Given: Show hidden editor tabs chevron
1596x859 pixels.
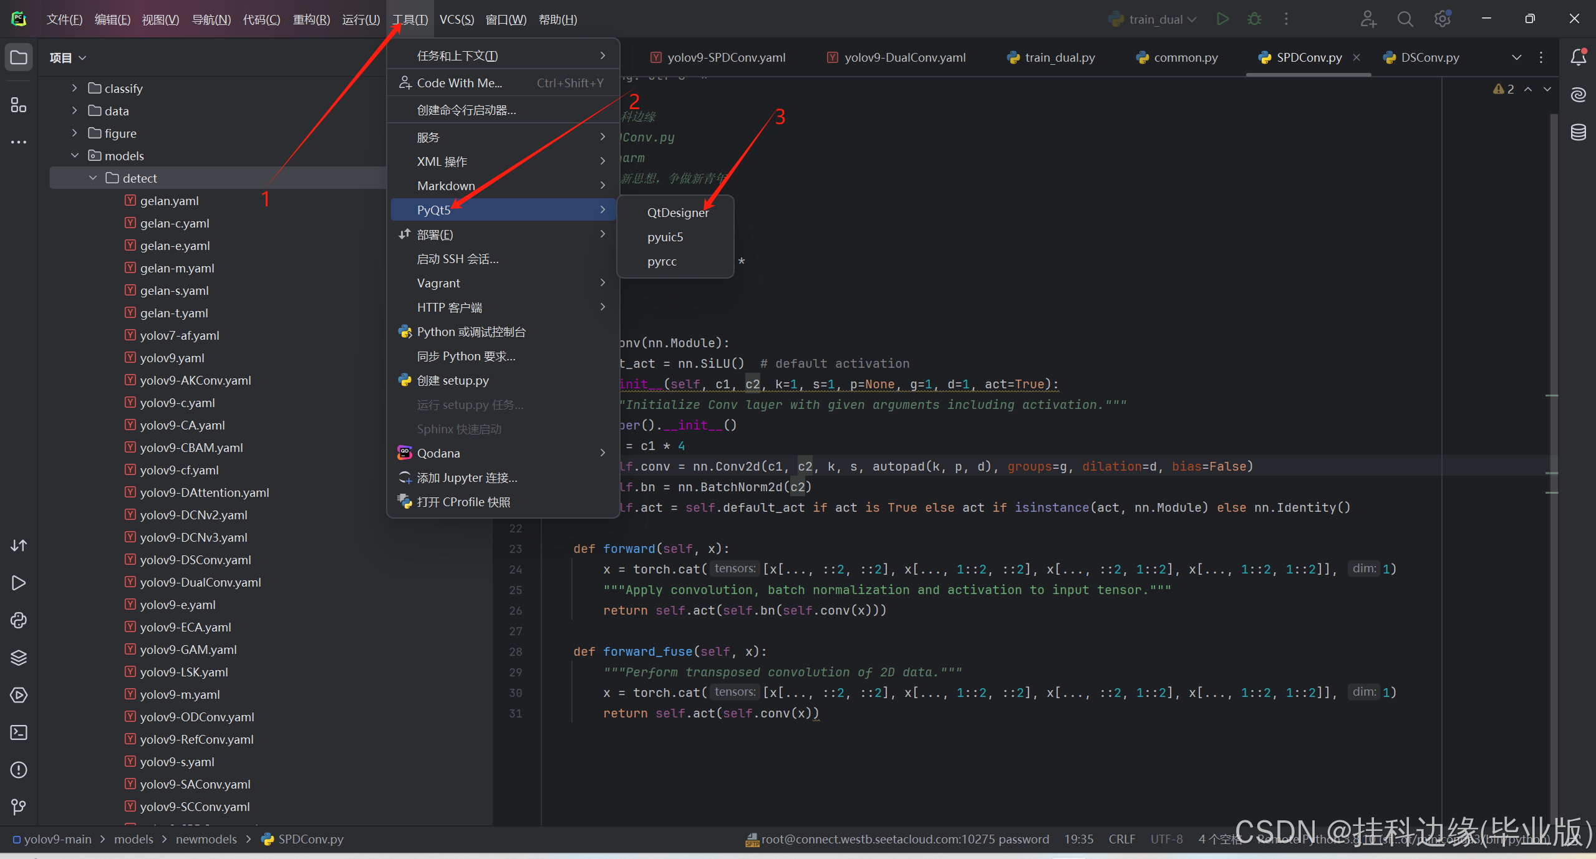Looking at the screenshot, I should tap(1517, 57).
